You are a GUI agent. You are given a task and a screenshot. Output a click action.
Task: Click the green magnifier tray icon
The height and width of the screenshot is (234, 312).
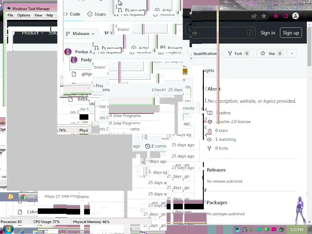tap(259, 230)
